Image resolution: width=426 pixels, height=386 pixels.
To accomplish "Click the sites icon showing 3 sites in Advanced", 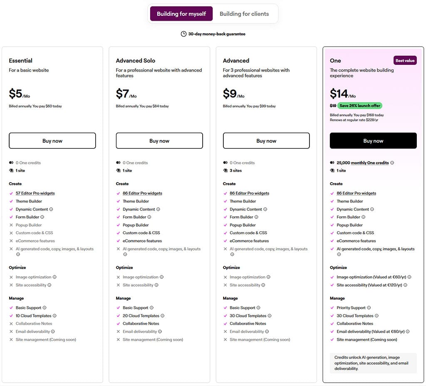I will (225, 171).
